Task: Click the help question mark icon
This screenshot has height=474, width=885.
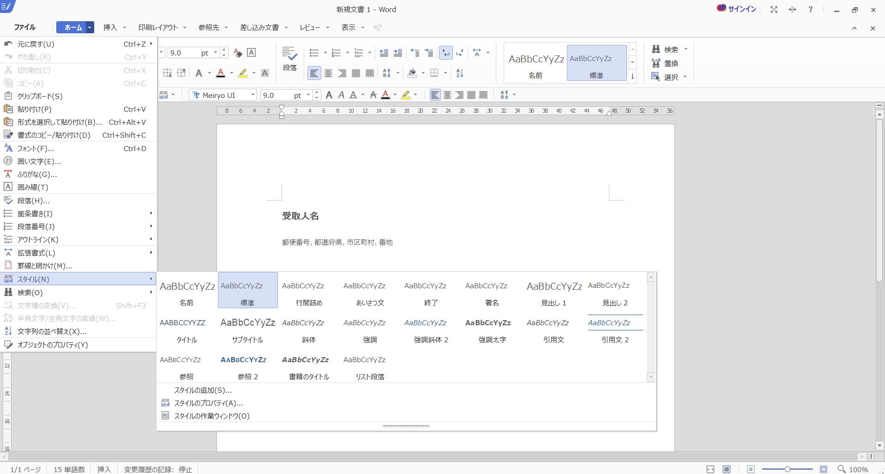Action: (810, 10)
